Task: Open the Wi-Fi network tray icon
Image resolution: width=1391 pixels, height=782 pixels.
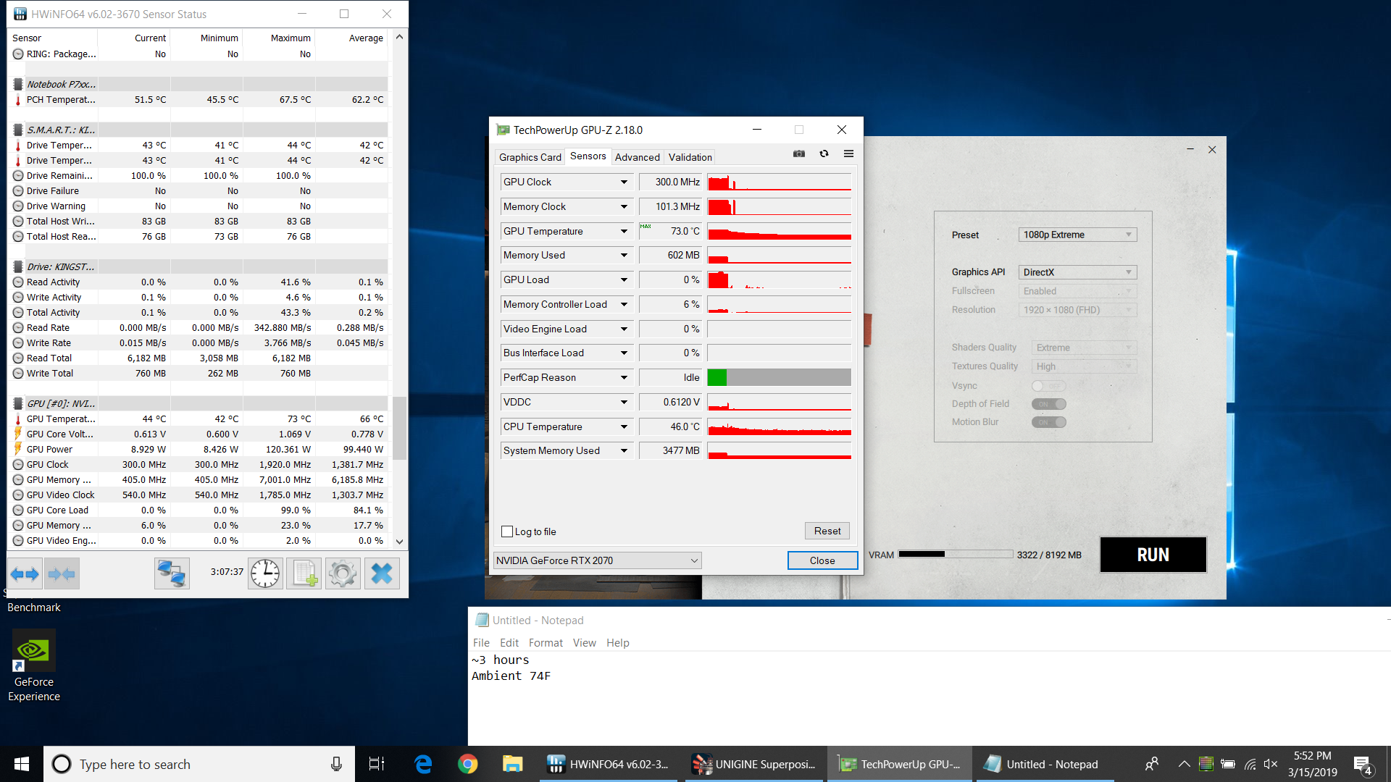Action: (1250, 764)
